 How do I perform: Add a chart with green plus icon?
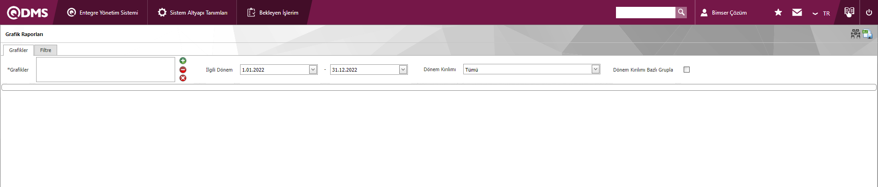183,61
